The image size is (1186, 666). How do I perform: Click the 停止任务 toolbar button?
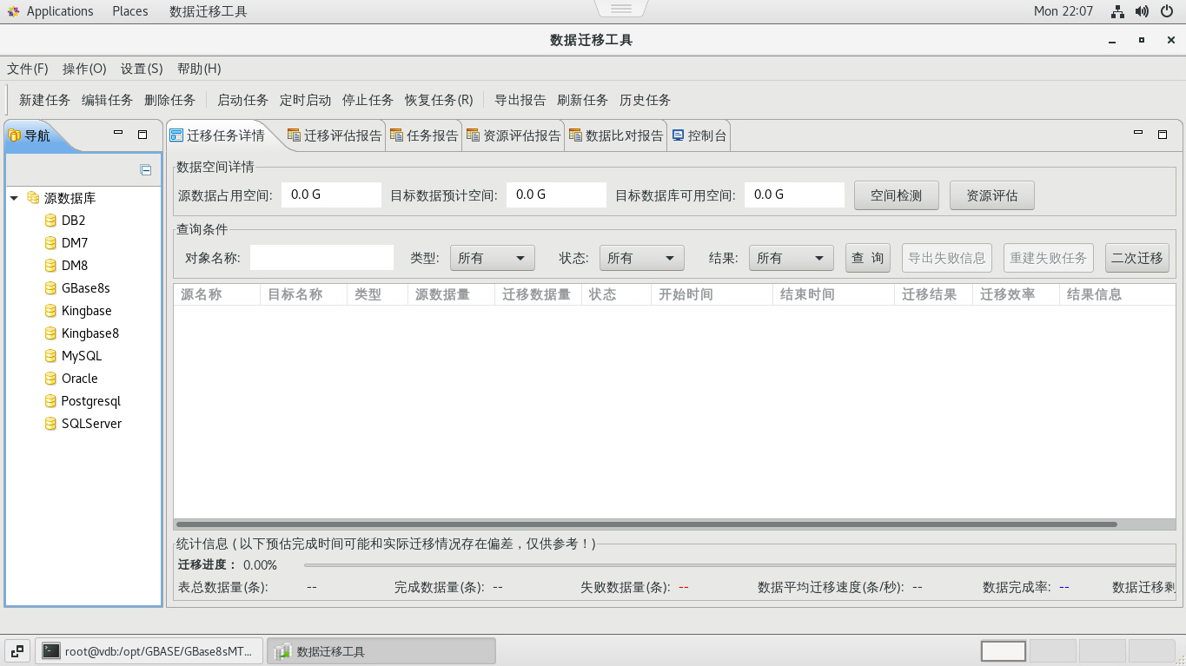click(x=368, y=100)
